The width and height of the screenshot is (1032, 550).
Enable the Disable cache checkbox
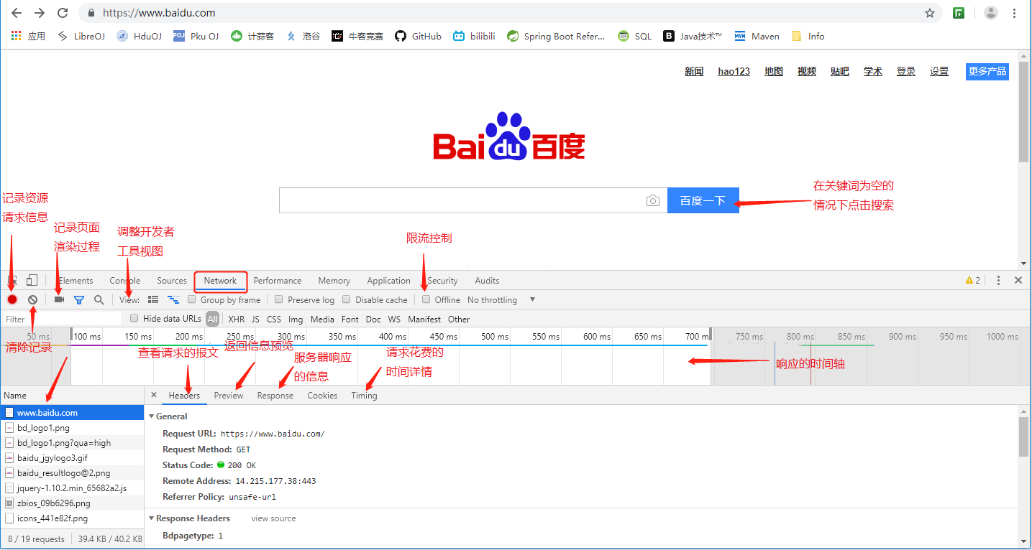(347, 299)
